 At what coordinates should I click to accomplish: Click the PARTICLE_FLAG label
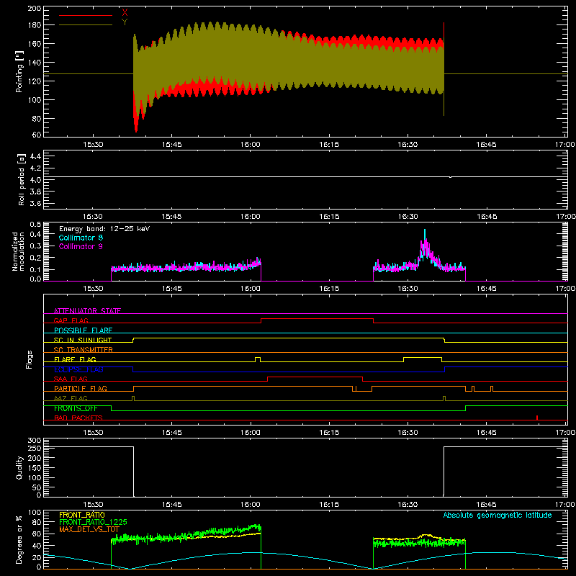pyautogui.click(x=81, y=388)
